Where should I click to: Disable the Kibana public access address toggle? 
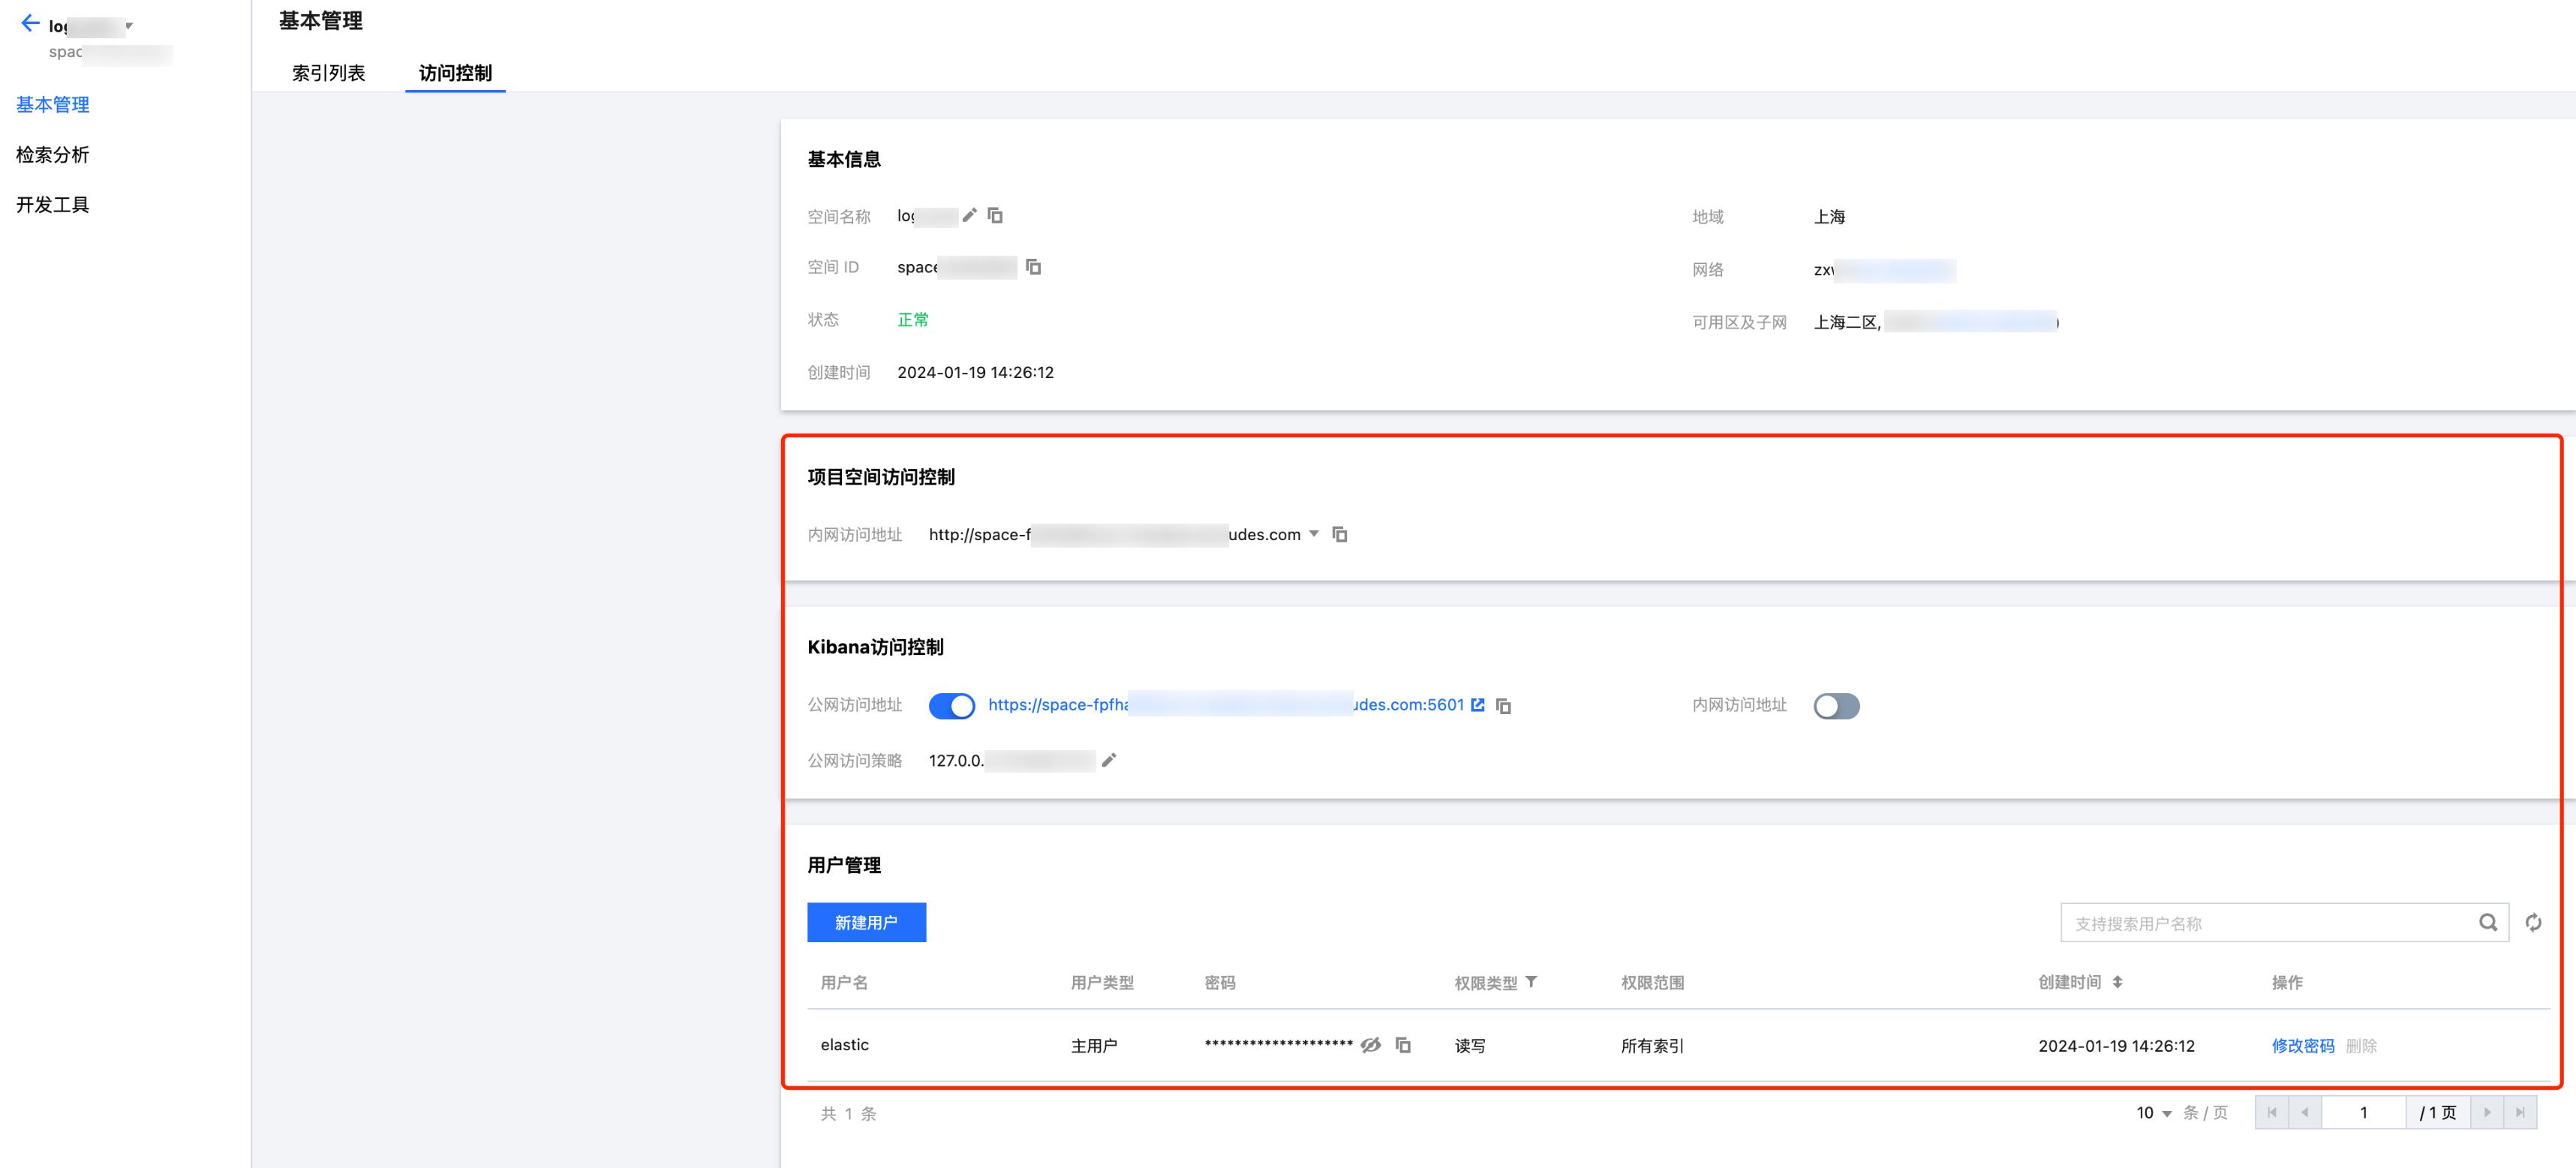click(951, 706)
